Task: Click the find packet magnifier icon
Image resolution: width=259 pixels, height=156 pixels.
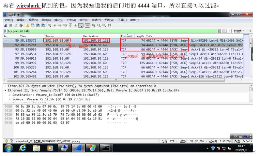Action: click(x=50, y=25)
